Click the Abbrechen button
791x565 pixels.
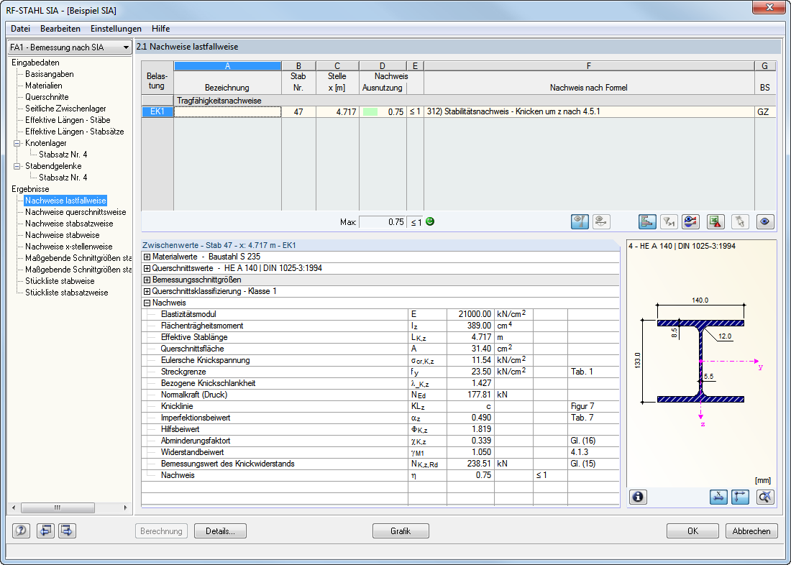(x=751, y=531)
